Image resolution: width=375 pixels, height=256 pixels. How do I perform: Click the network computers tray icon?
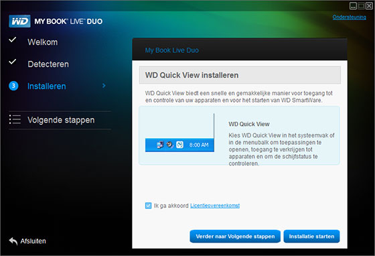point(160,145)
